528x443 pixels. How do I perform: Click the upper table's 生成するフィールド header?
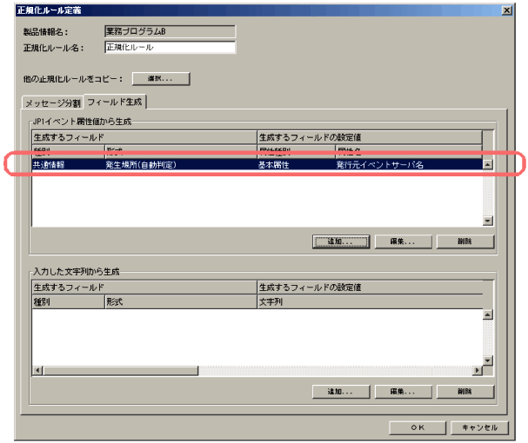click(144, 137)
